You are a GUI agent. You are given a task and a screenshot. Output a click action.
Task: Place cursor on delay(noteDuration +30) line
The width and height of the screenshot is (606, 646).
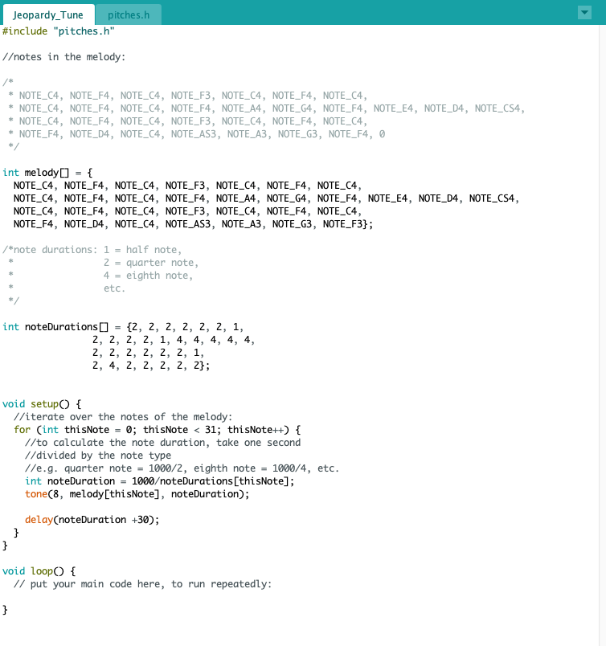(92, 519)
